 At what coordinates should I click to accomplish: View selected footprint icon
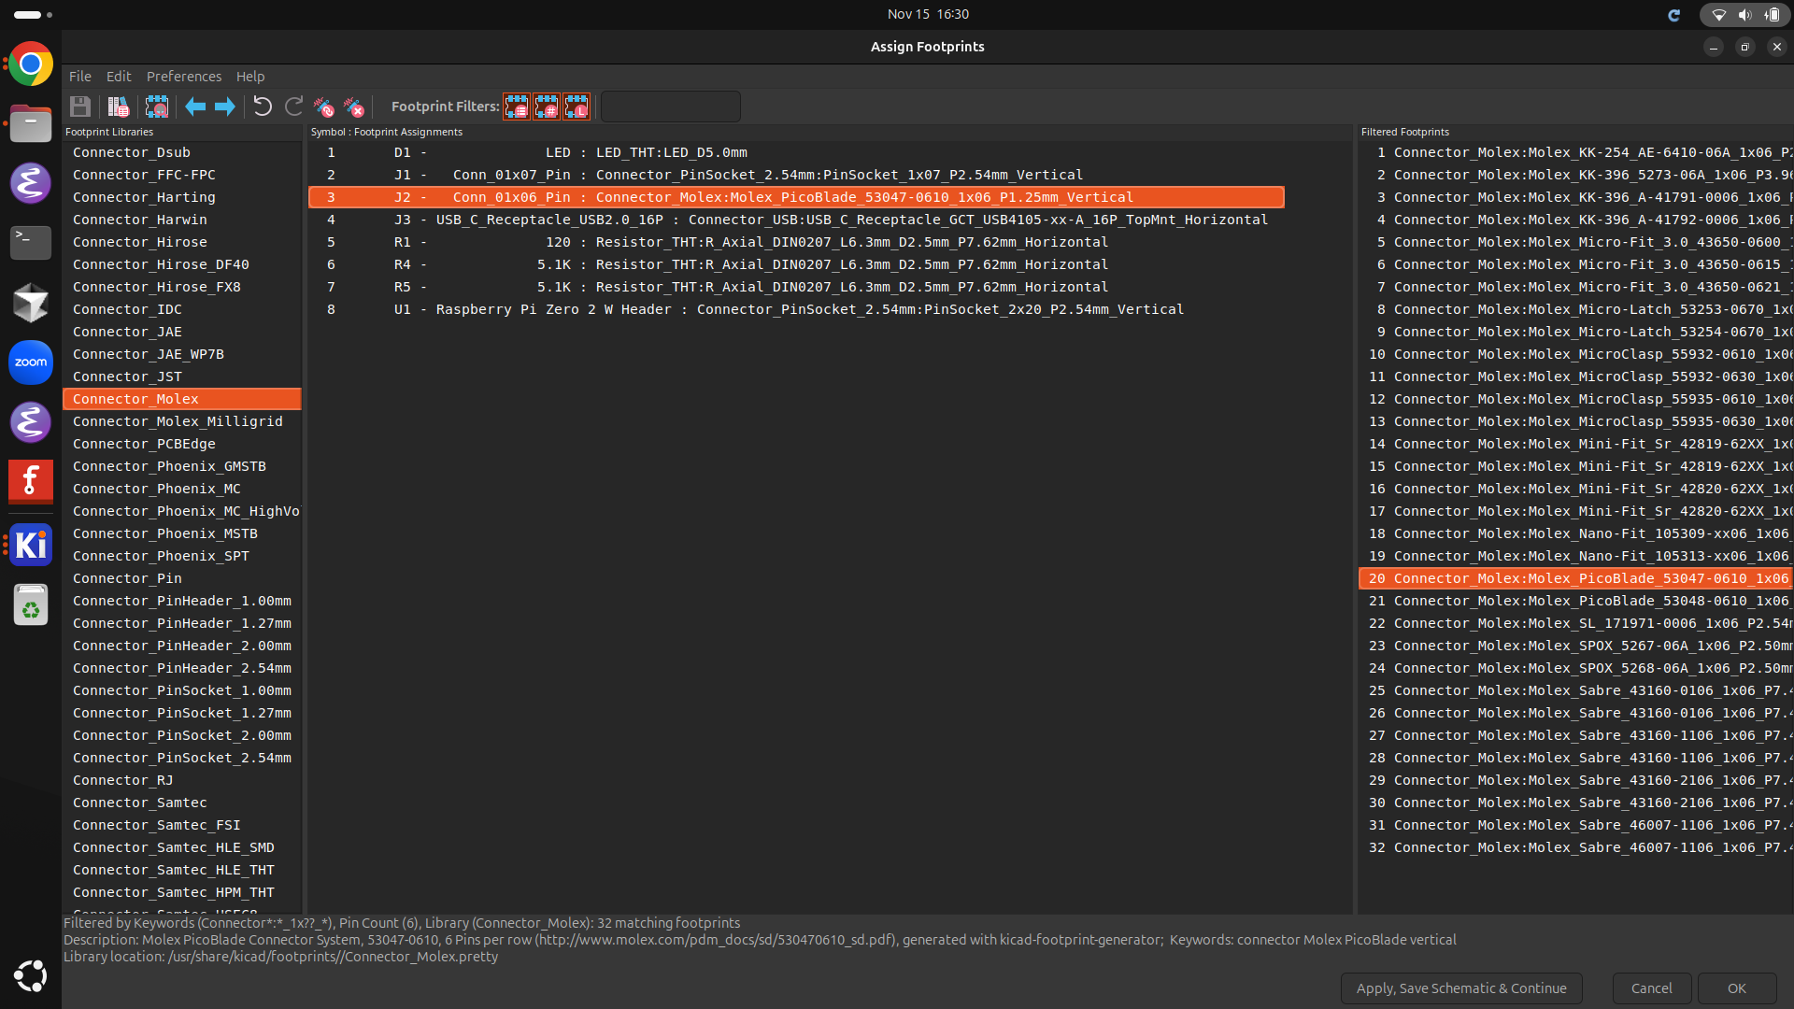coord(157,107)
